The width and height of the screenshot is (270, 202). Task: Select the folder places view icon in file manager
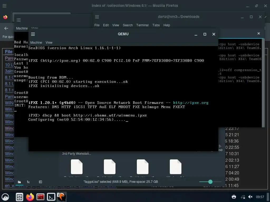click(x=19, y=182)
